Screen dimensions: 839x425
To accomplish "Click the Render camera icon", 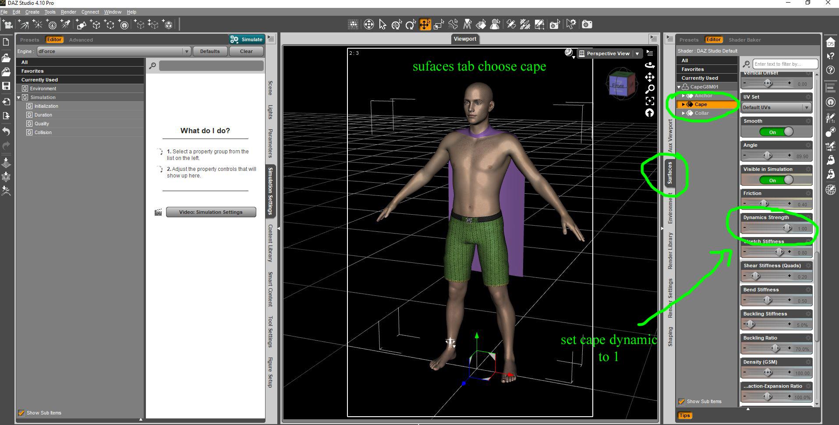I will [x=587, y=25].
